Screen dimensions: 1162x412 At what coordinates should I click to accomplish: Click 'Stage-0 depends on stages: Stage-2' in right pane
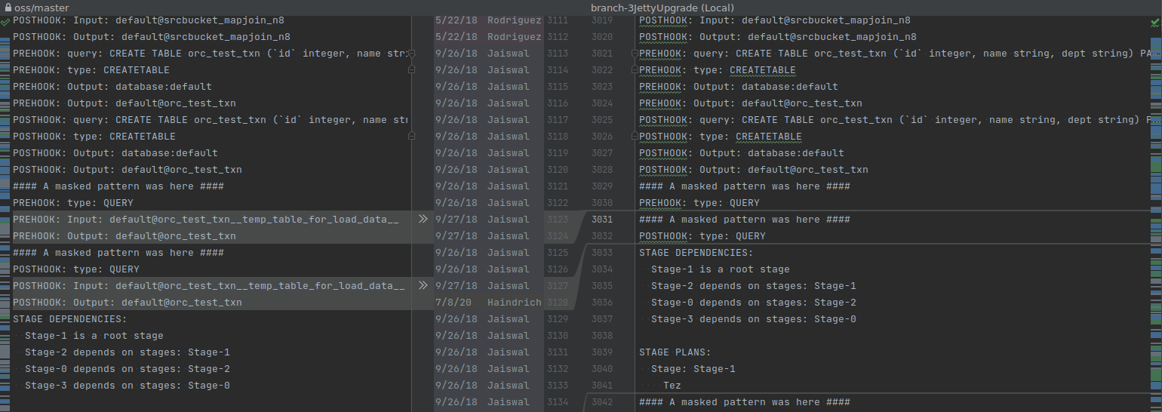(x=754, y=303)
